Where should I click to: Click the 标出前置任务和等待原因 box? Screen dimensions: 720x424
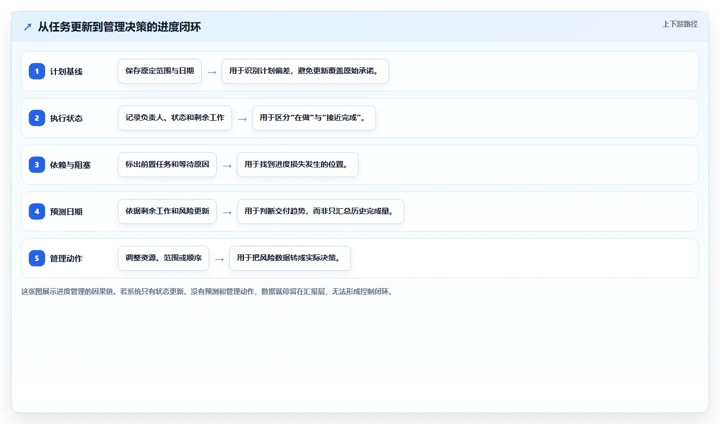pos(167,165)
